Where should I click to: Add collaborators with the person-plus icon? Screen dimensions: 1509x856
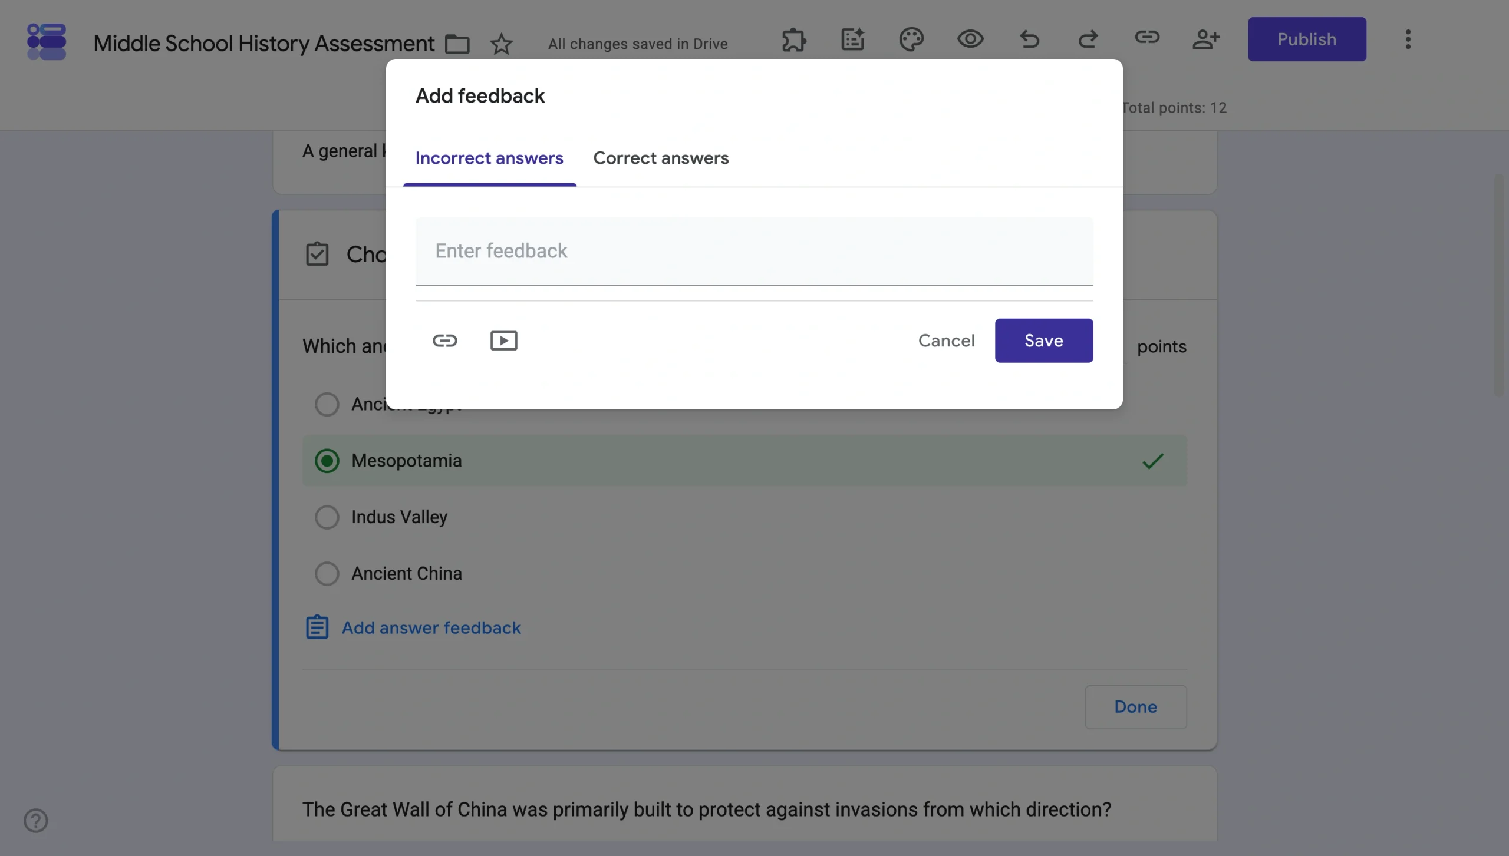tap(1205, 39)
